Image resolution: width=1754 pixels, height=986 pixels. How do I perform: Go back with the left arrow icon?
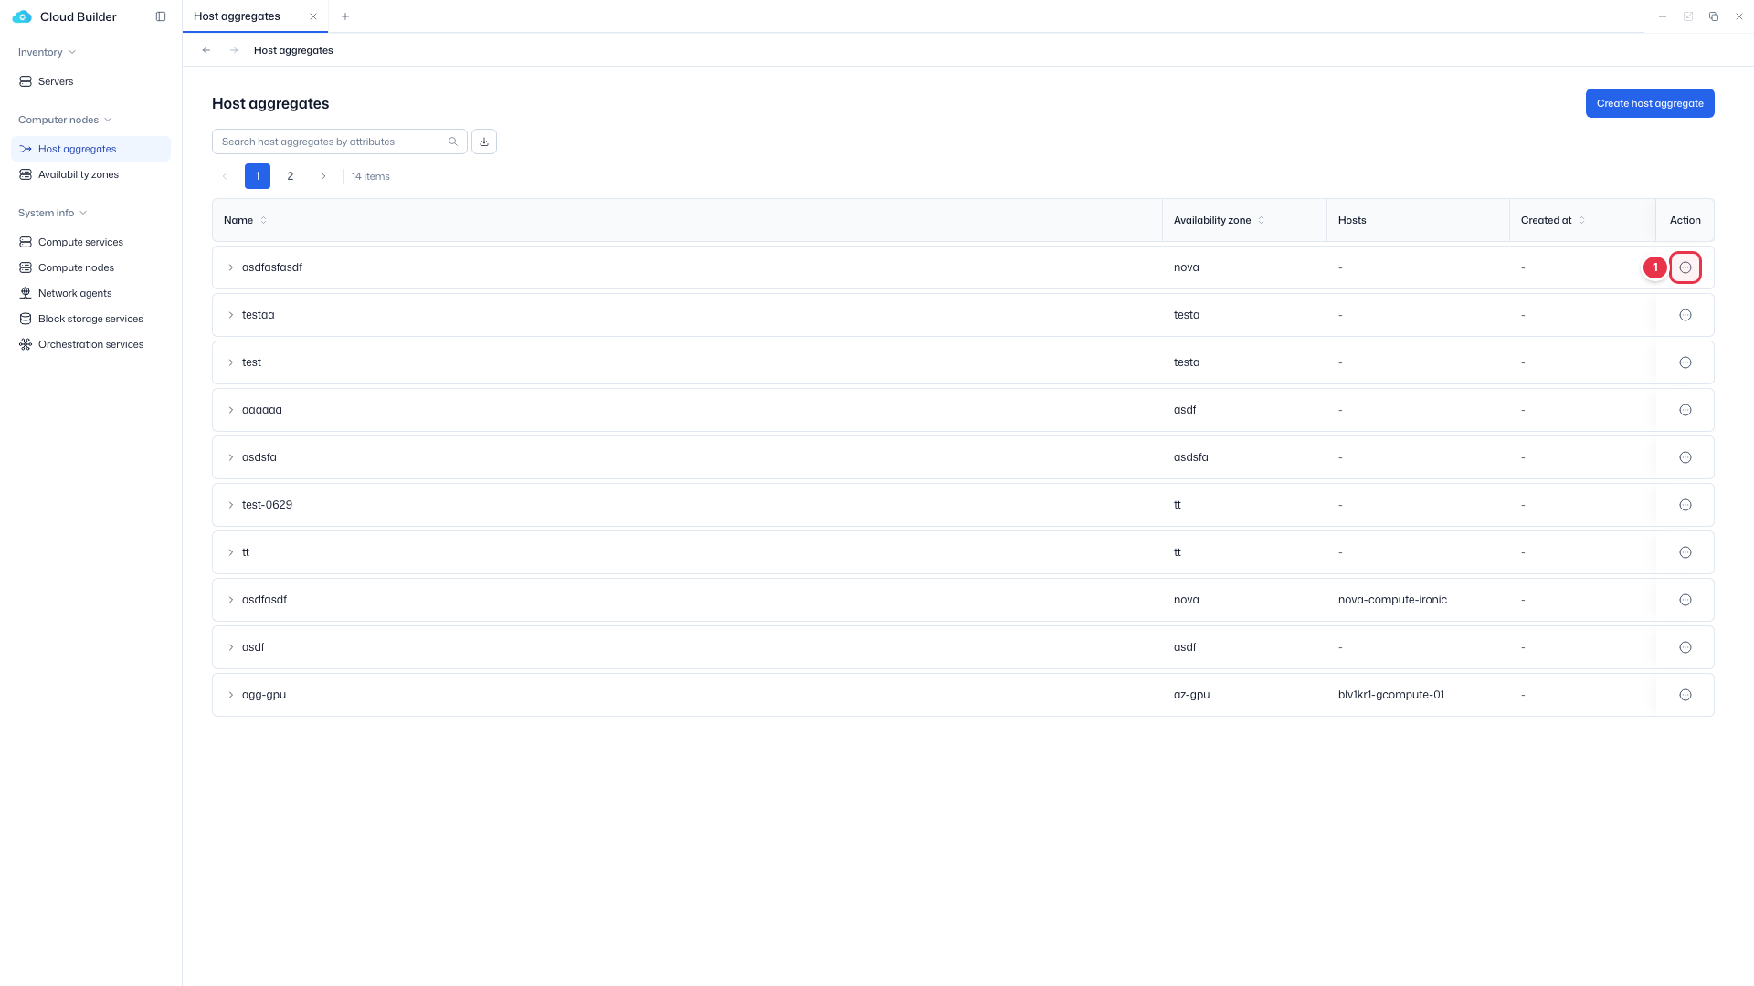206,50
